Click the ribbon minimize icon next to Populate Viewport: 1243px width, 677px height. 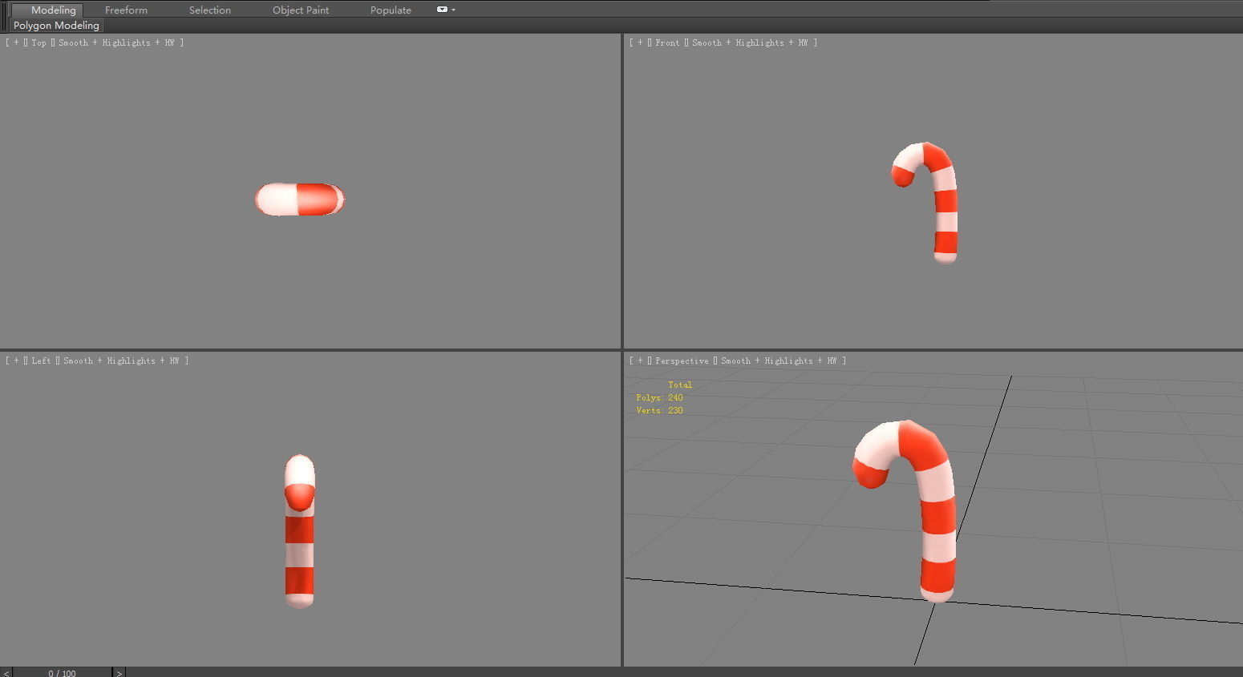440,10
